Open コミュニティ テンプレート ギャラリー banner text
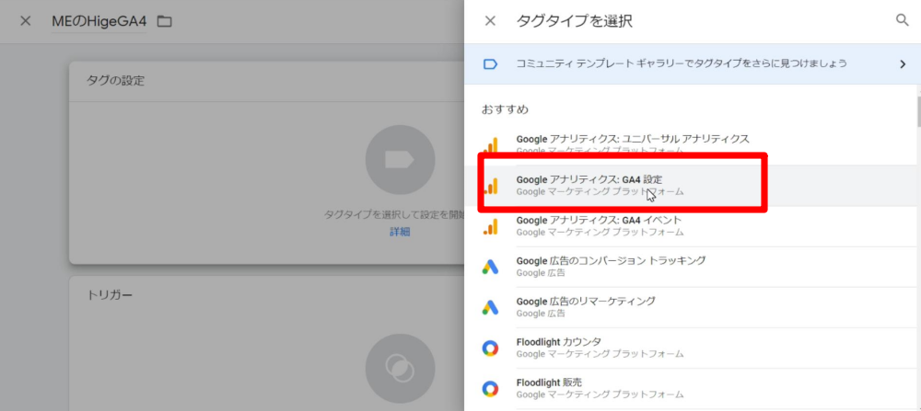 click(682, 63)
